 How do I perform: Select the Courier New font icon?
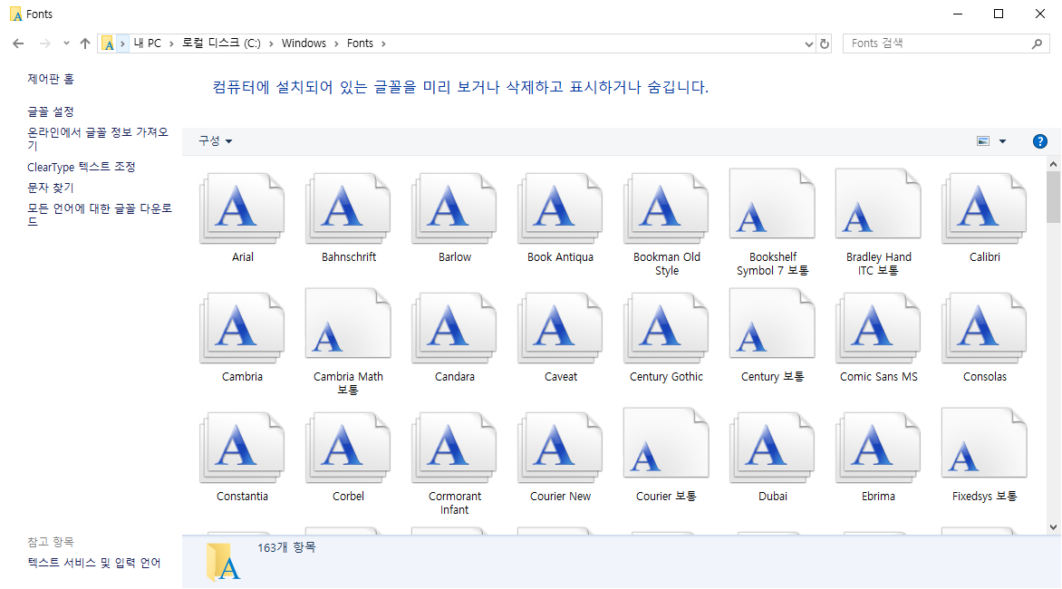pos(560,449)
